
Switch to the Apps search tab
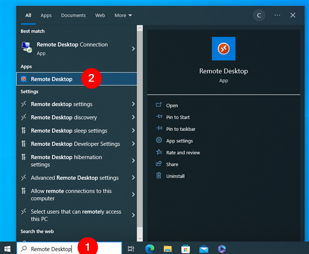[46, 15]
